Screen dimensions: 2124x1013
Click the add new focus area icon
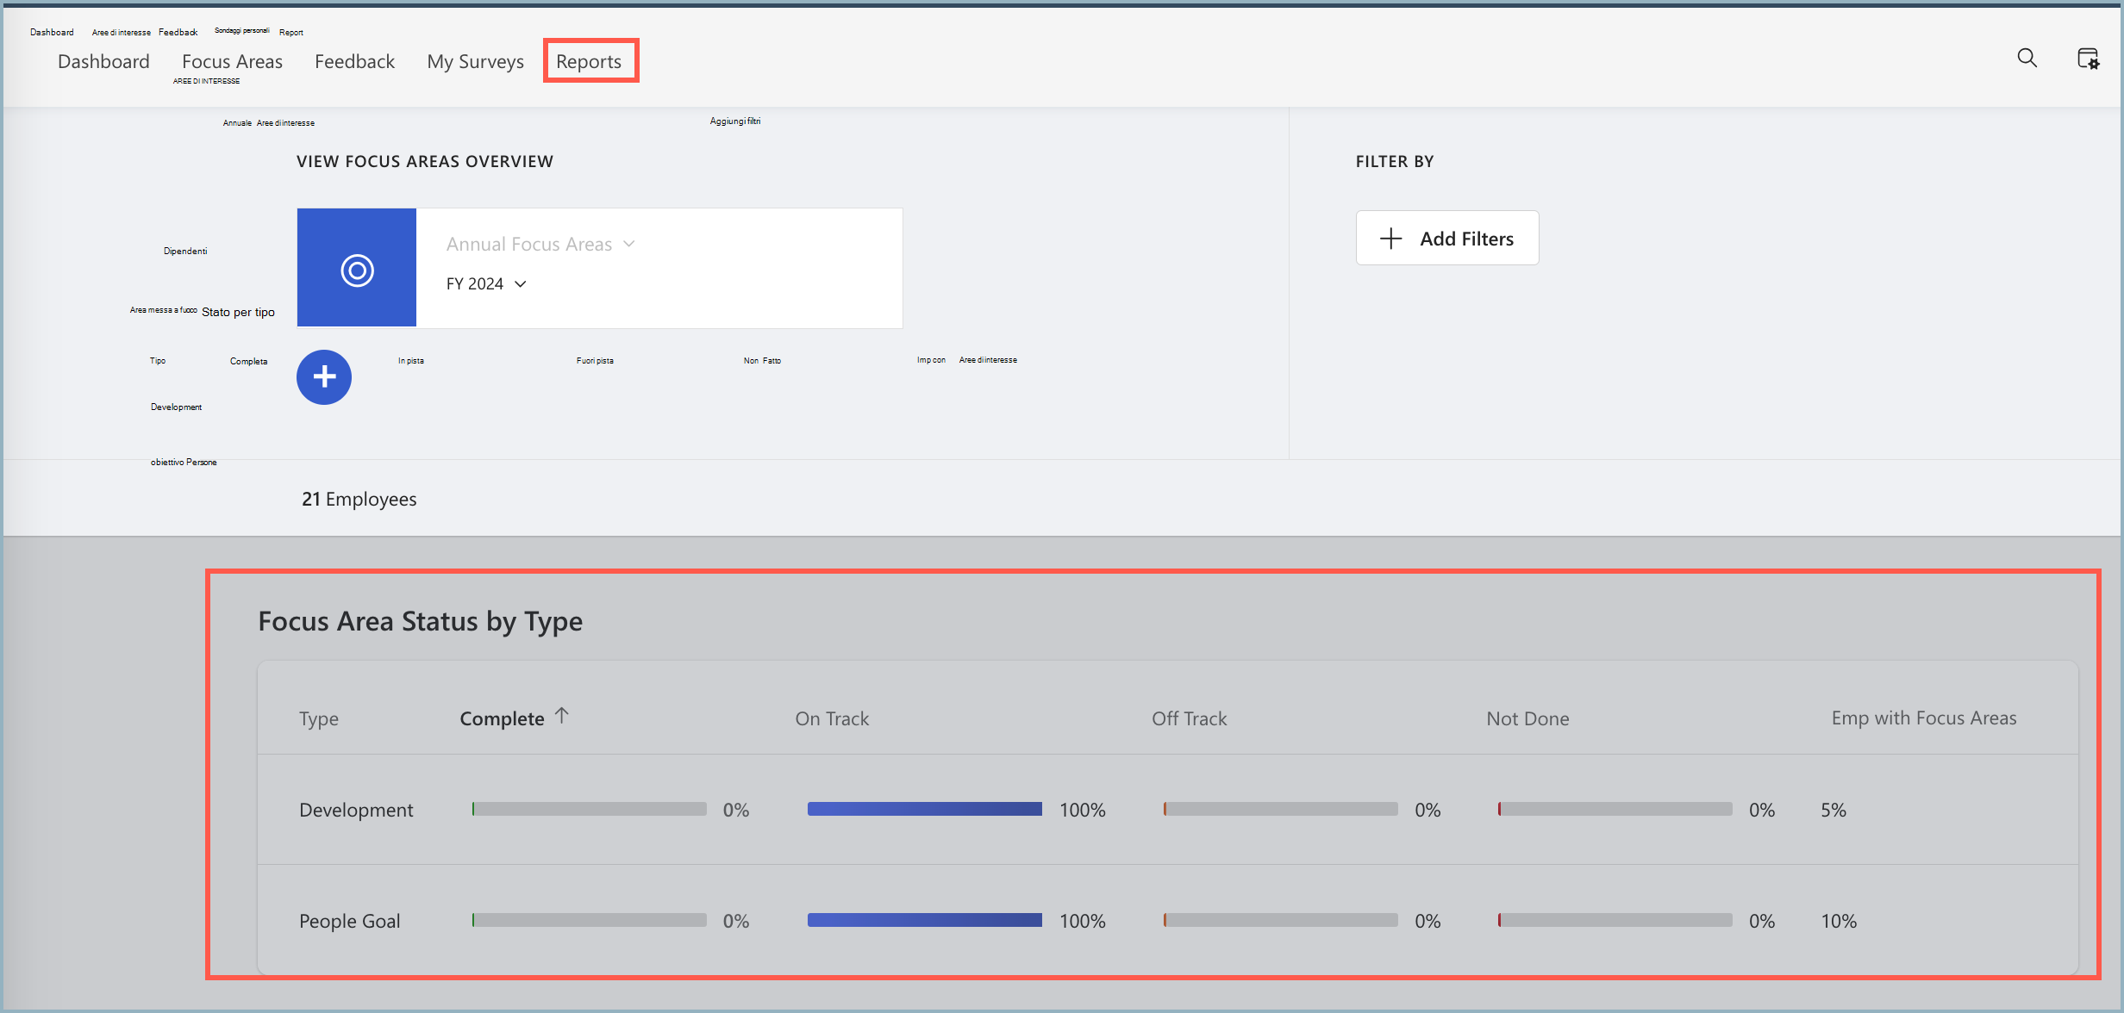322,376
